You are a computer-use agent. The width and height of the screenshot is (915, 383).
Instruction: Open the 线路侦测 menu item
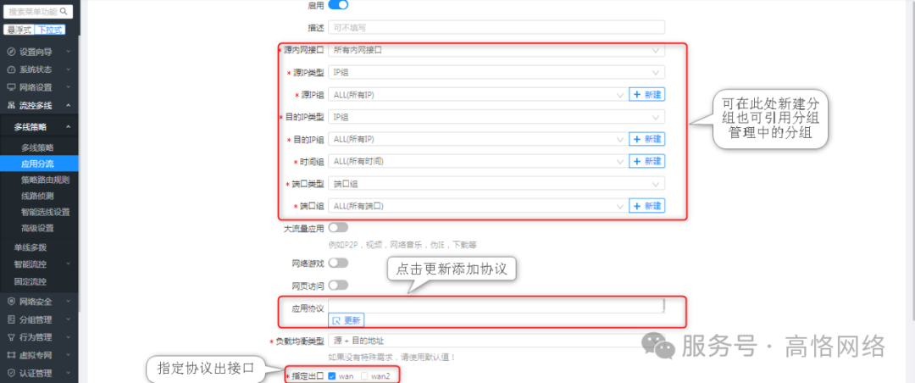coord(37,196)
